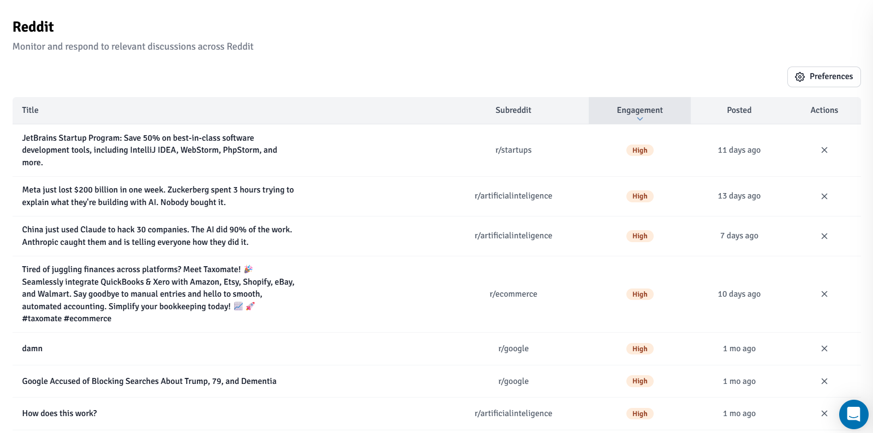Screen dimensions: 873x433
Task: Open Preferences settings
Action: point(823,77)
